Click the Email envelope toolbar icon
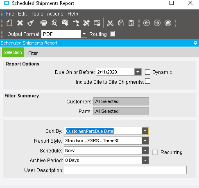The image size is (199, 188). pyautogui.click(x=65, y=23)
